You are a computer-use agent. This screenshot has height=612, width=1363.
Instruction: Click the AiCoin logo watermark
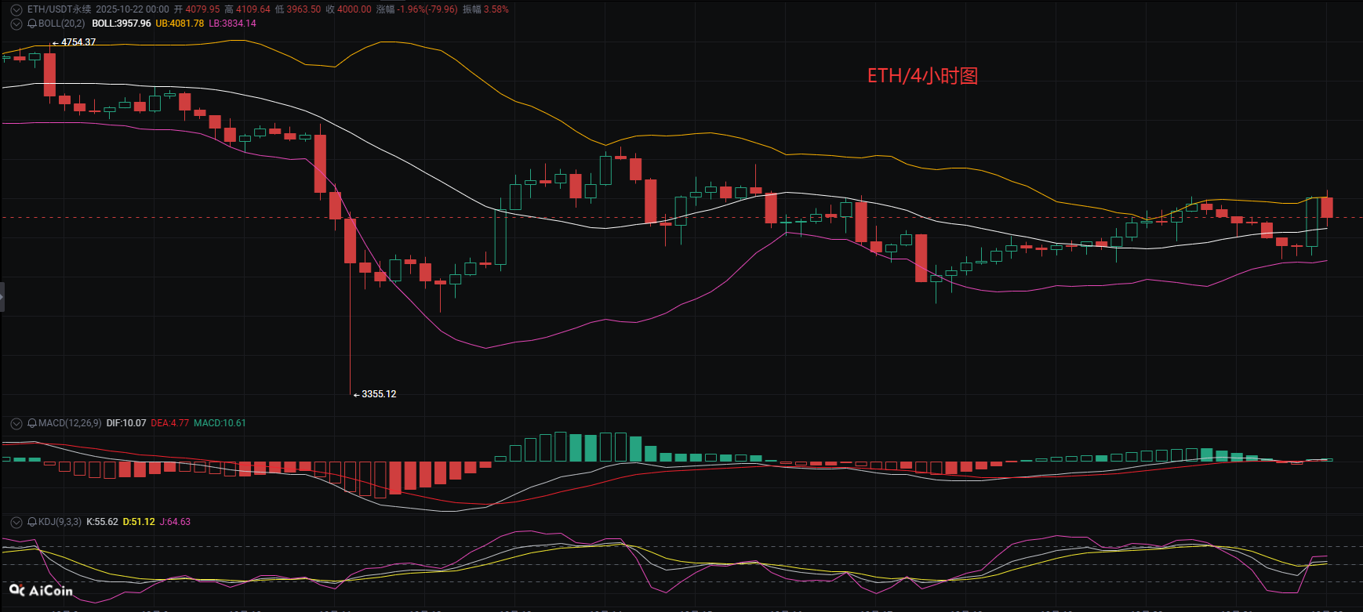[x=41, y=591]
